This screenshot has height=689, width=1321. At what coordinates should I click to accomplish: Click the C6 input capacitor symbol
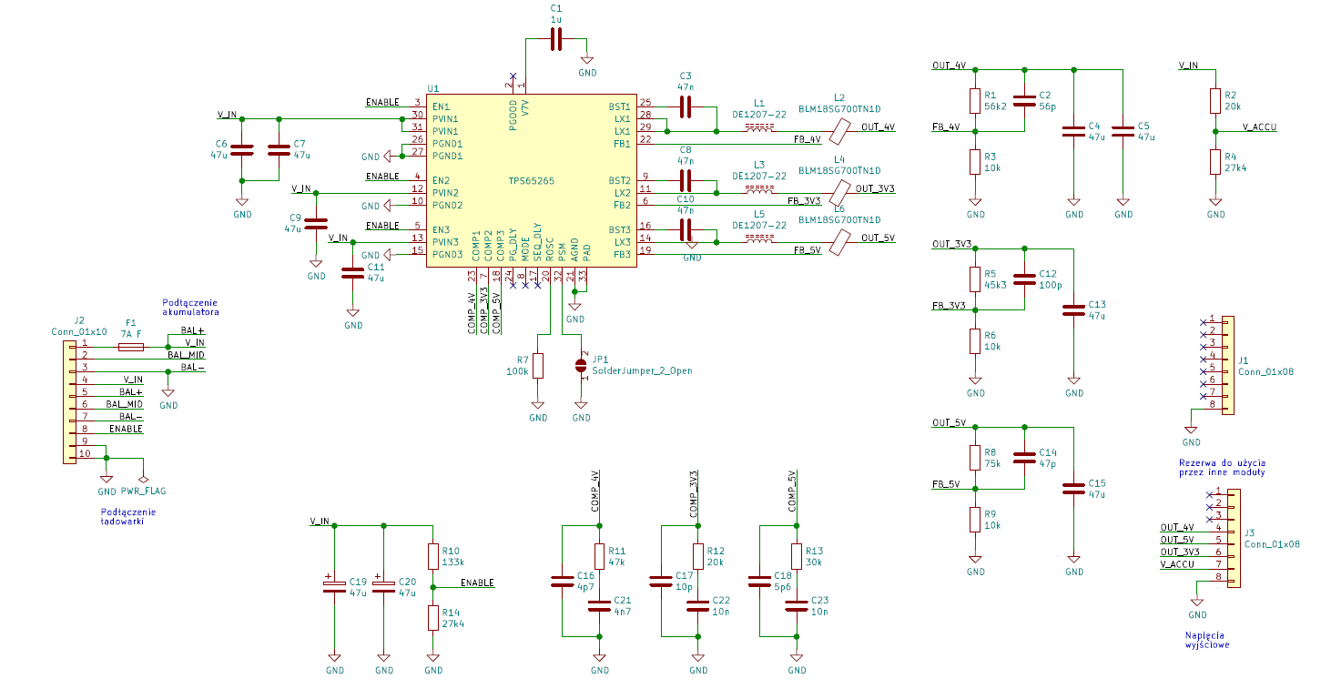click(x=241, y=150)
